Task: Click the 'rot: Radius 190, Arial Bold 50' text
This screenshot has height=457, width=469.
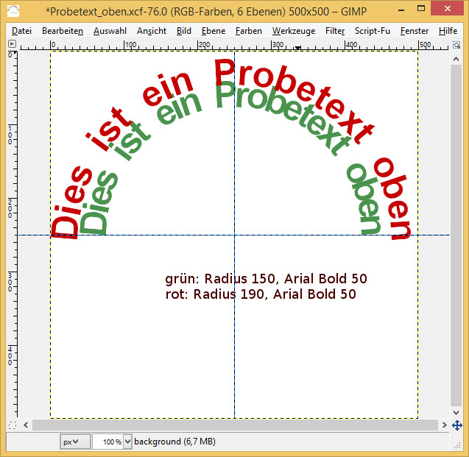Action: pos(261,294)
